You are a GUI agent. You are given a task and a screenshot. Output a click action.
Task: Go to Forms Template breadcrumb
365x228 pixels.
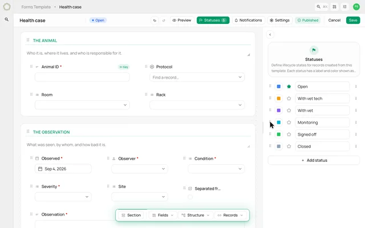(36, 7)
